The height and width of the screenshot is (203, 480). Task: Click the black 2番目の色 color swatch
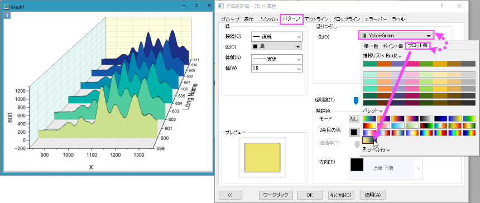[354, 132]
